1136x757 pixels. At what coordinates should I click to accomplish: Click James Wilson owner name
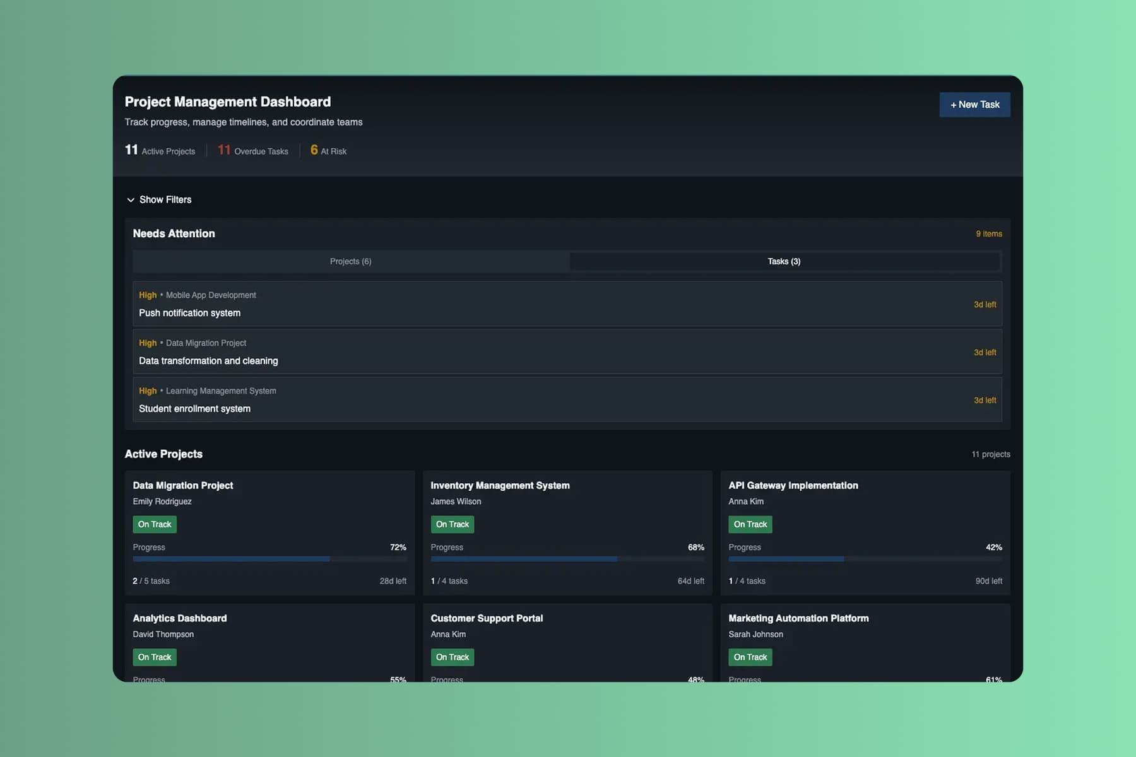[x=456, y=502]
